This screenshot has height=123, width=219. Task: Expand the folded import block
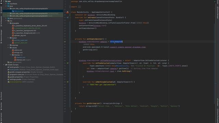point(79,7)
